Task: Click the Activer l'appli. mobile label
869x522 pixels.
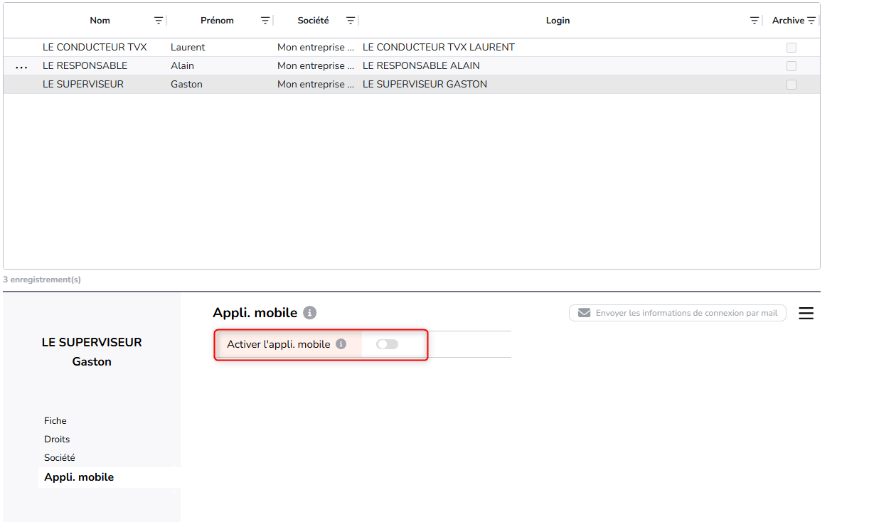Action: point(279,344)
